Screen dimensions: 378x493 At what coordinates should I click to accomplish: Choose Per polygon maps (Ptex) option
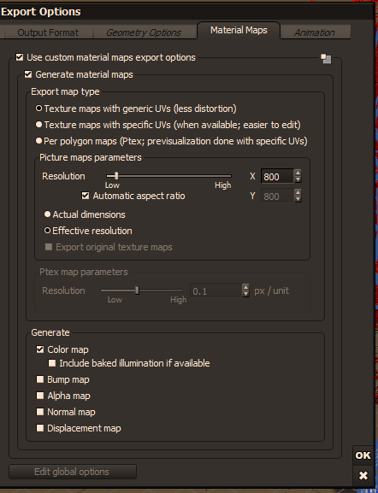(38, 141)
